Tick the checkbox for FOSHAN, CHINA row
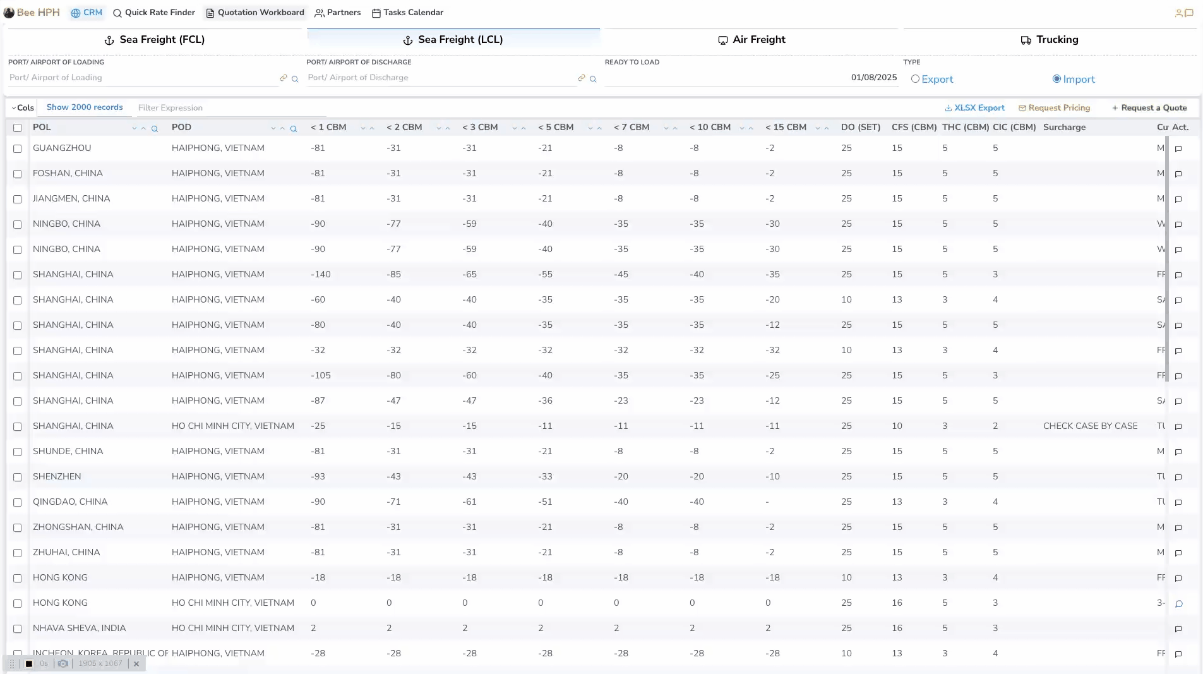The image size is (1203, 674). (18, 174)
